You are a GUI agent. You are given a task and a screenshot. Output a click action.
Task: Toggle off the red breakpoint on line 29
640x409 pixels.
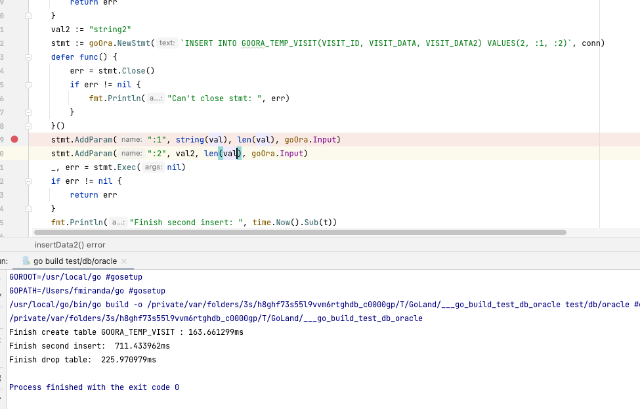(x=15, y=139)
